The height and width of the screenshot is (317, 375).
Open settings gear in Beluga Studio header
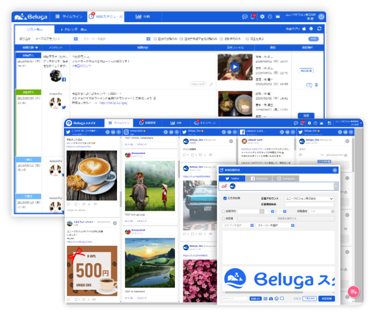309,123
